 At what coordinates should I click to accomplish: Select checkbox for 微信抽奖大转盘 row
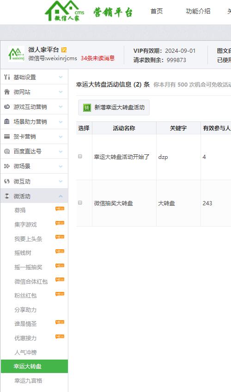(x=80, y=202)
